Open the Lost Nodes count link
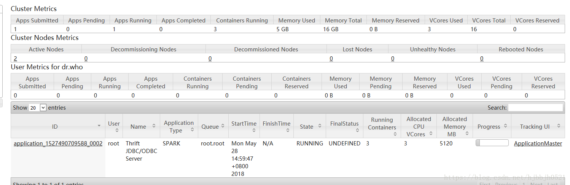Viewport: 570px width, 185px height. (x=331, y=58)
